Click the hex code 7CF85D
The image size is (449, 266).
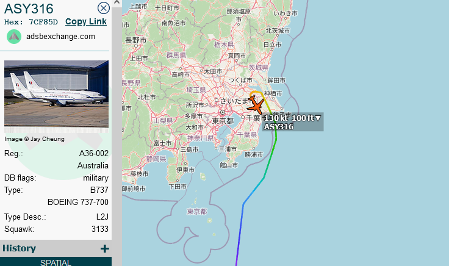pyautogui.click(x=43, y=22)
